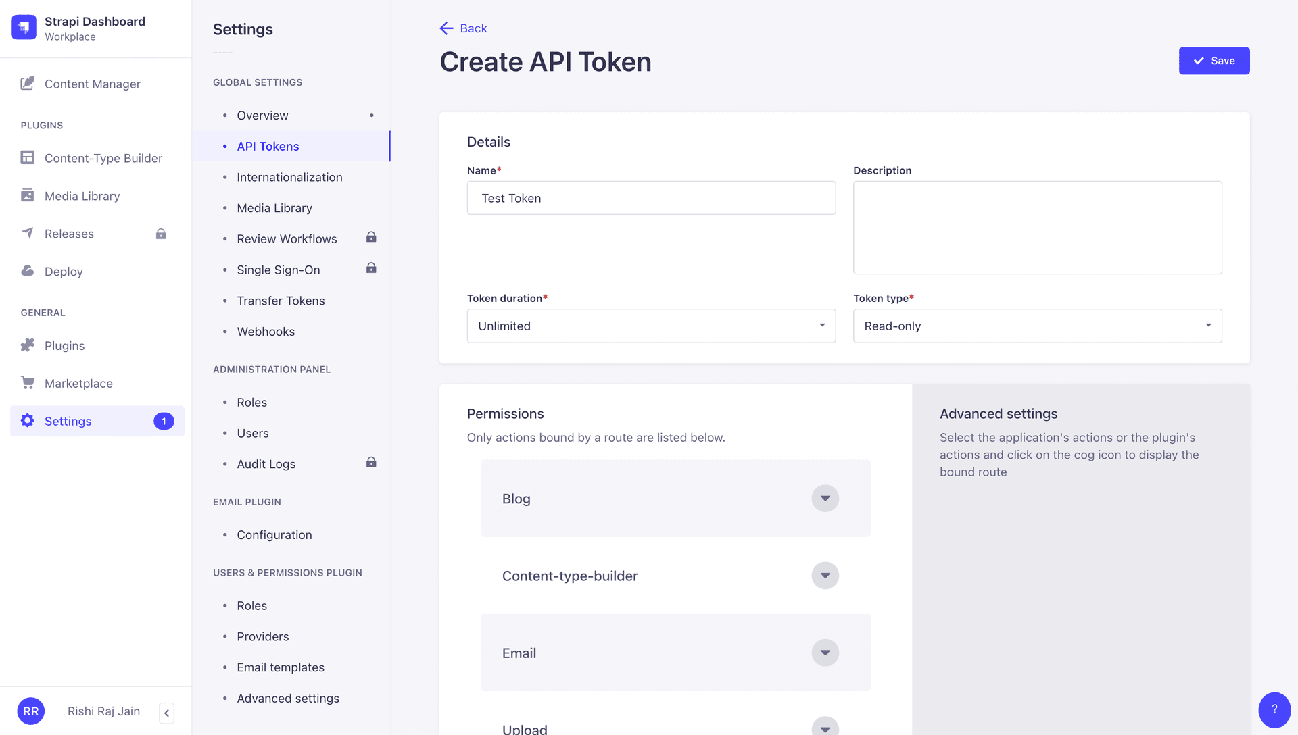The width and height of the screenshot is (1298, 735).
Task: Expand the Upload permissions section
Action: click(824, 728)
